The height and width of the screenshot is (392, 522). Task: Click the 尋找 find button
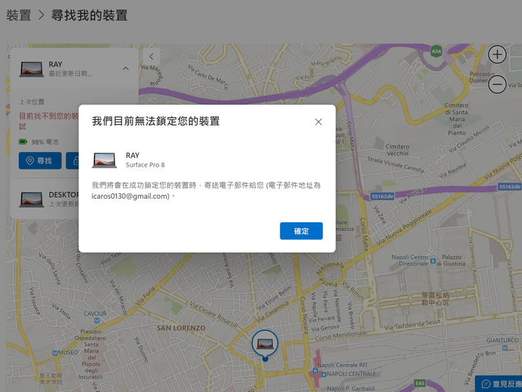40,161
